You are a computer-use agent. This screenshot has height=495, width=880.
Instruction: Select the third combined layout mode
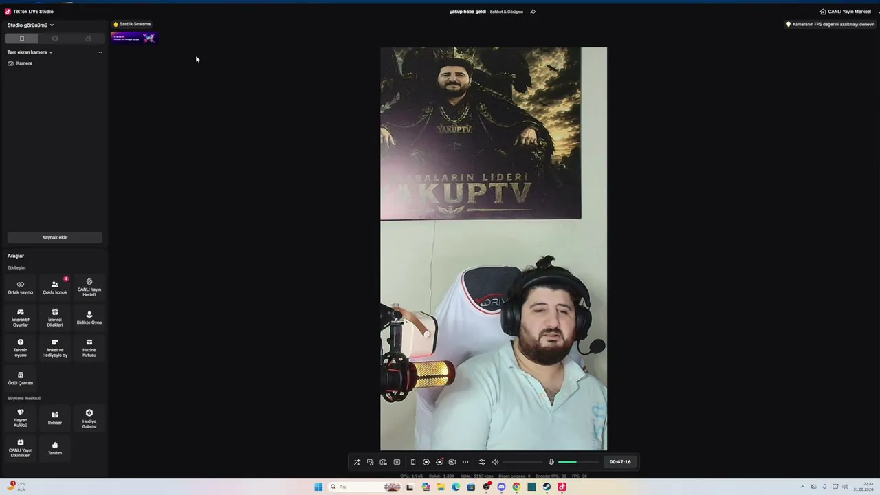pyautogui.click(x=88, y=38)
